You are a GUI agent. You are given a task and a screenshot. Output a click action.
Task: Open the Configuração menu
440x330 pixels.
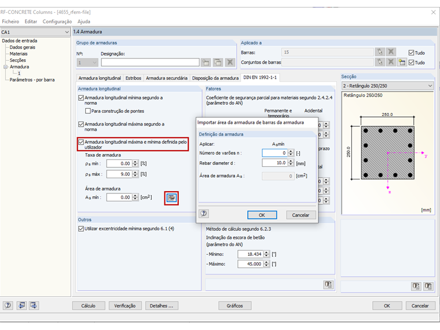click(57, 21)
